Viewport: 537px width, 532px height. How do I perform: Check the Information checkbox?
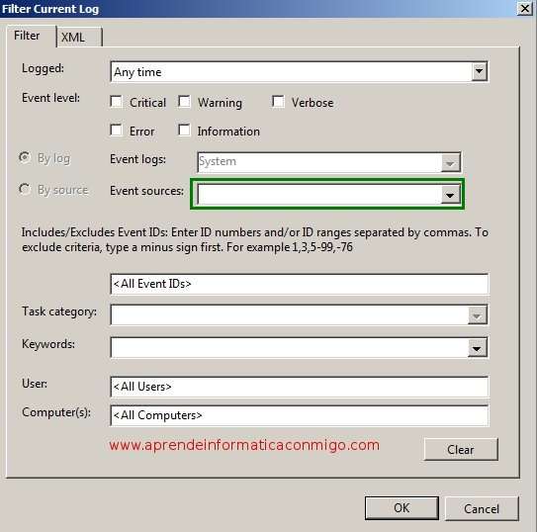pos(184,131)
